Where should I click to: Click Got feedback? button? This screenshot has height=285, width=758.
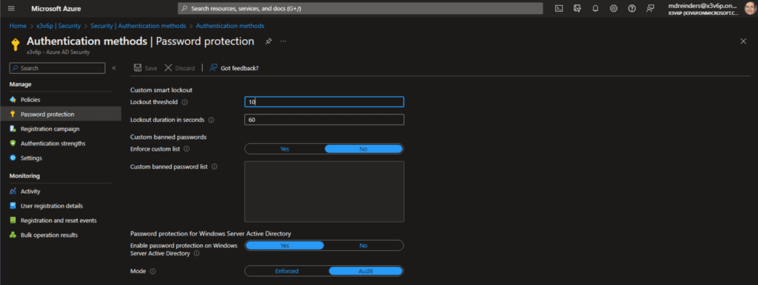[235, 68]
